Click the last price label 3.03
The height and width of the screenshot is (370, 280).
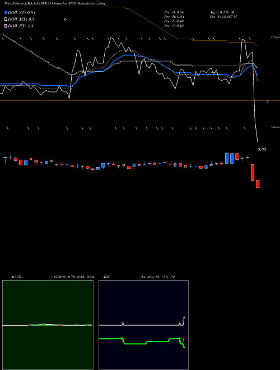point(262,149)
